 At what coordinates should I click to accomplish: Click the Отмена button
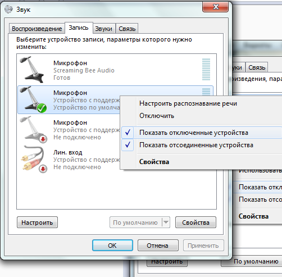tap(158, 246)
